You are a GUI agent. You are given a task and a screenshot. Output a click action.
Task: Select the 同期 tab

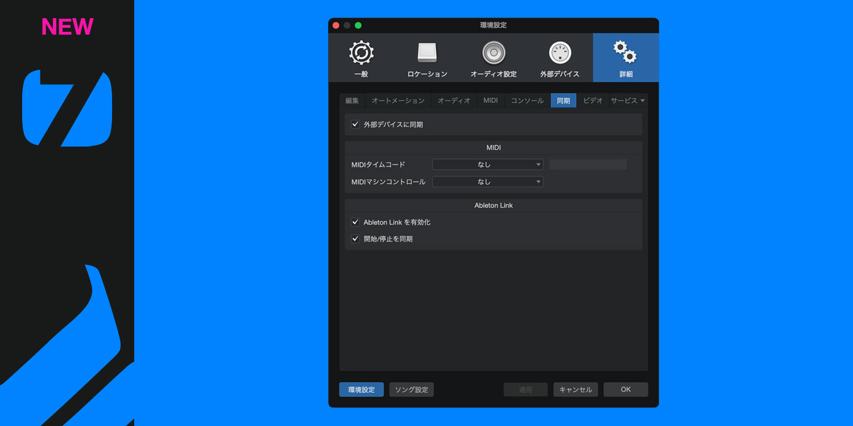(564, 101)
